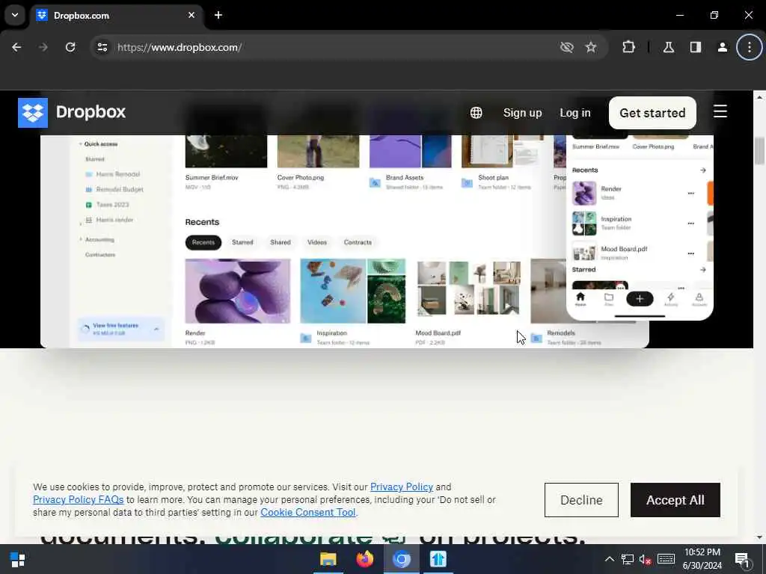Close the Dropbox.com tab
Screen dimensions: 766x574
click(x=191, y=15)
